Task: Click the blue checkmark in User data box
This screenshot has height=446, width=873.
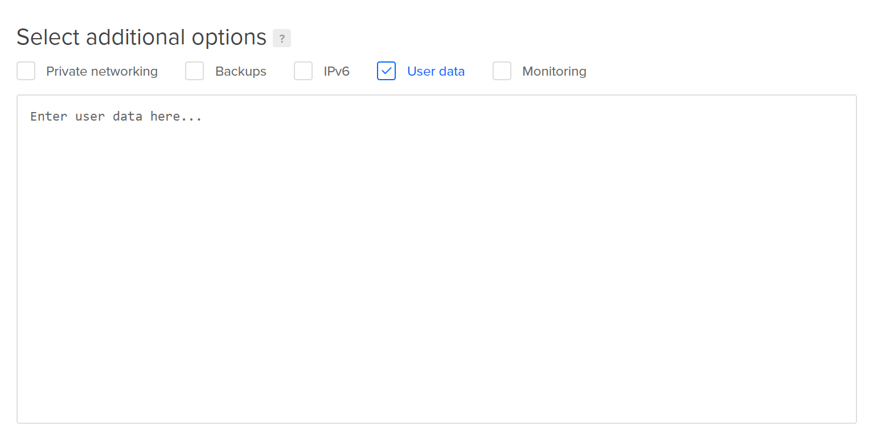Action: click(x=386, y=71)
